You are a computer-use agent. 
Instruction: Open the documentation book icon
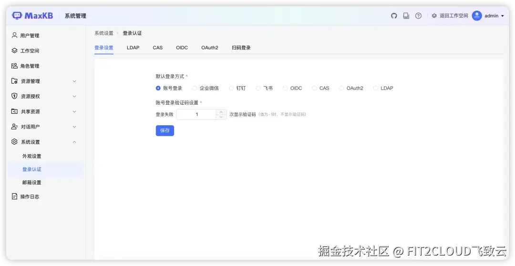(x=406, y=16)
